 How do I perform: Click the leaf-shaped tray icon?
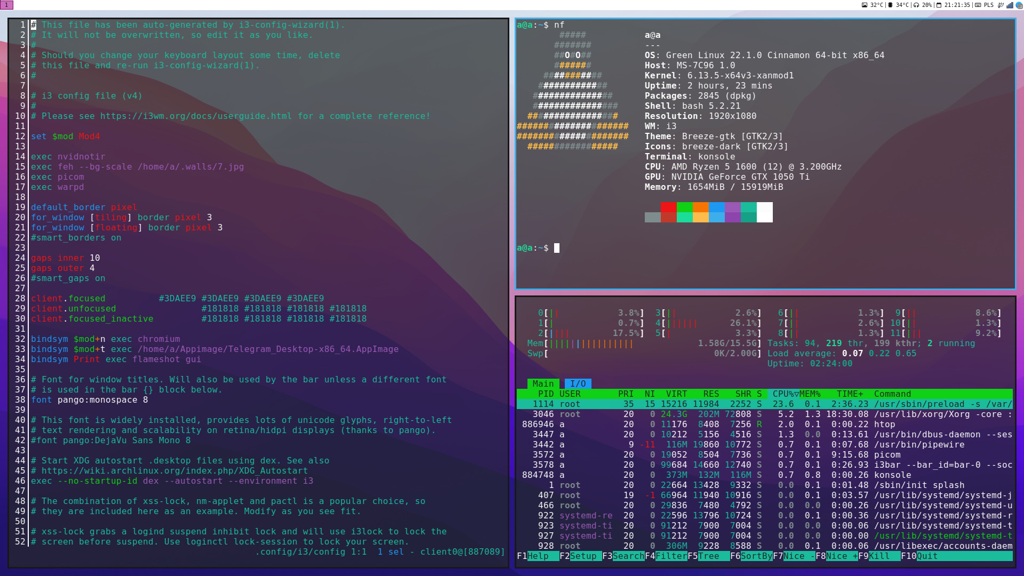(x=1001, y=5)
